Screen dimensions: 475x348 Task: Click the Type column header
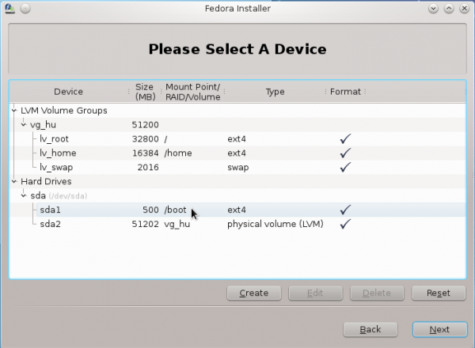coord(275,92)
